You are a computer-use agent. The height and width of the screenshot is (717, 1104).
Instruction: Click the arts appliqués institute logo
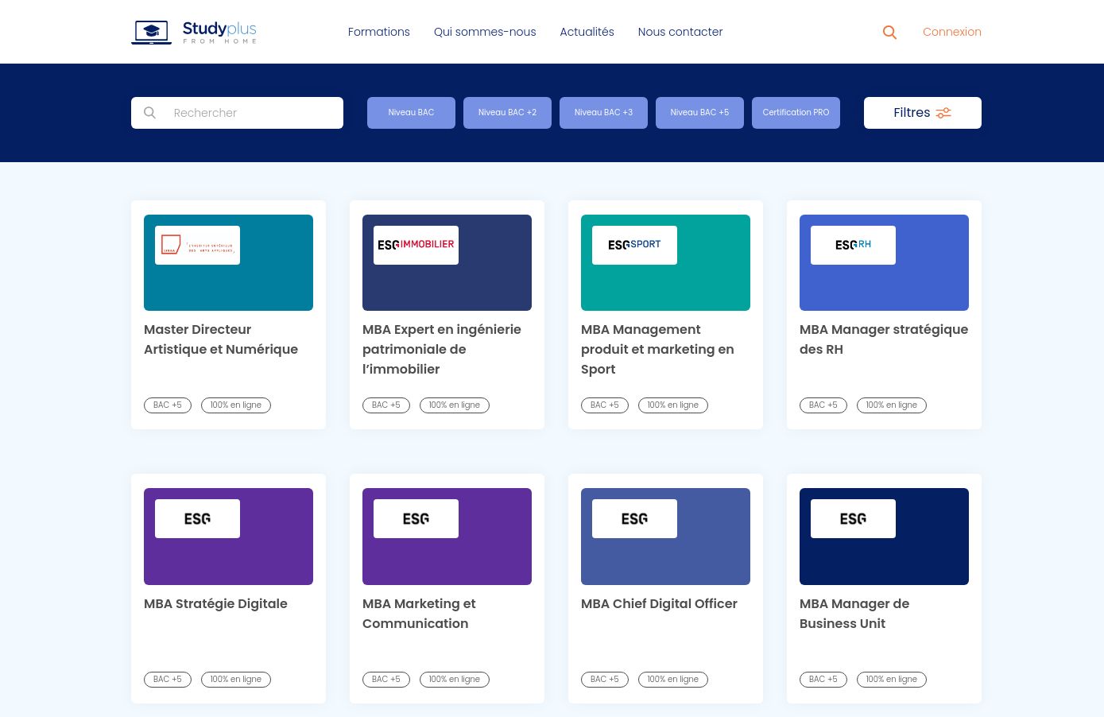click(197, 245)
